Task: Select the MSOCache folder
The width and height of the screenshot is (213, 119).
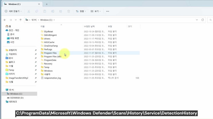Action: (x=49, y=42)
